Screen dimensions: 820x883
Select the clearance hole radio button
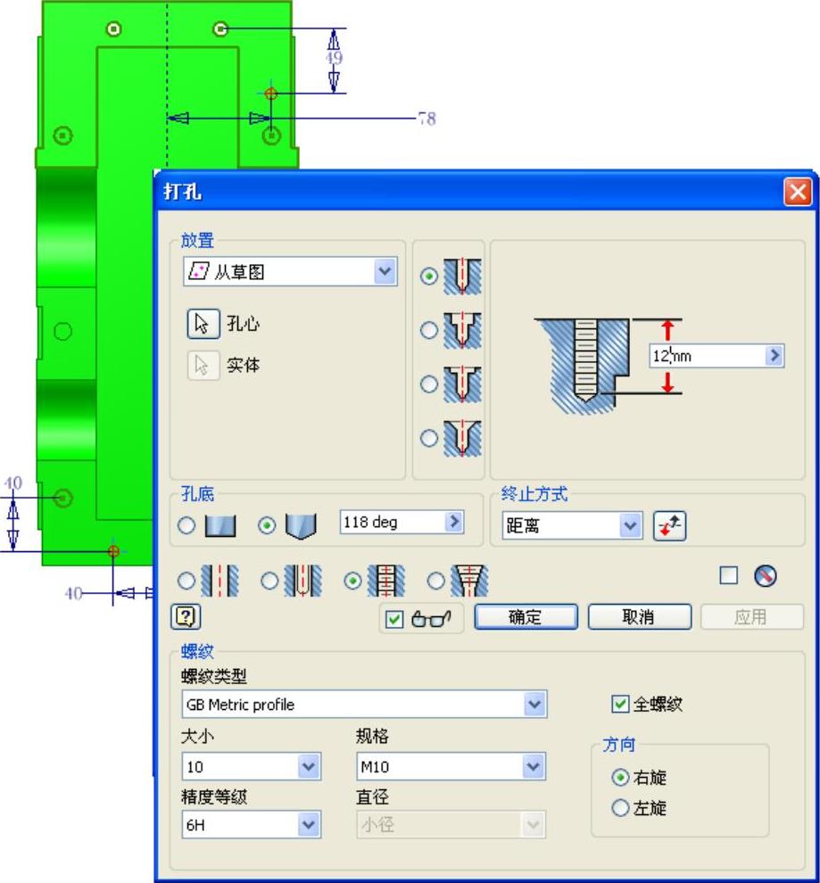[x=269, y=581]
